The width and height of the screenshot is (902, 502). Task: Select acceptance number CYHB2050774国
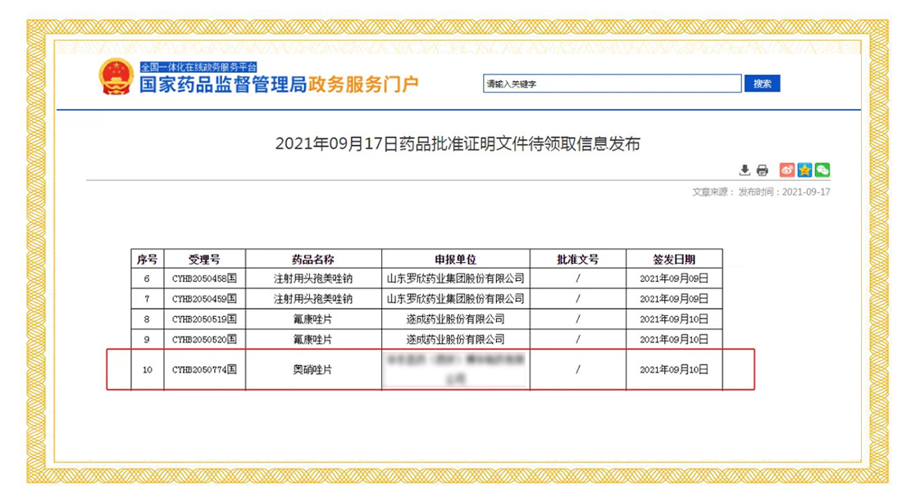[204, 370]
